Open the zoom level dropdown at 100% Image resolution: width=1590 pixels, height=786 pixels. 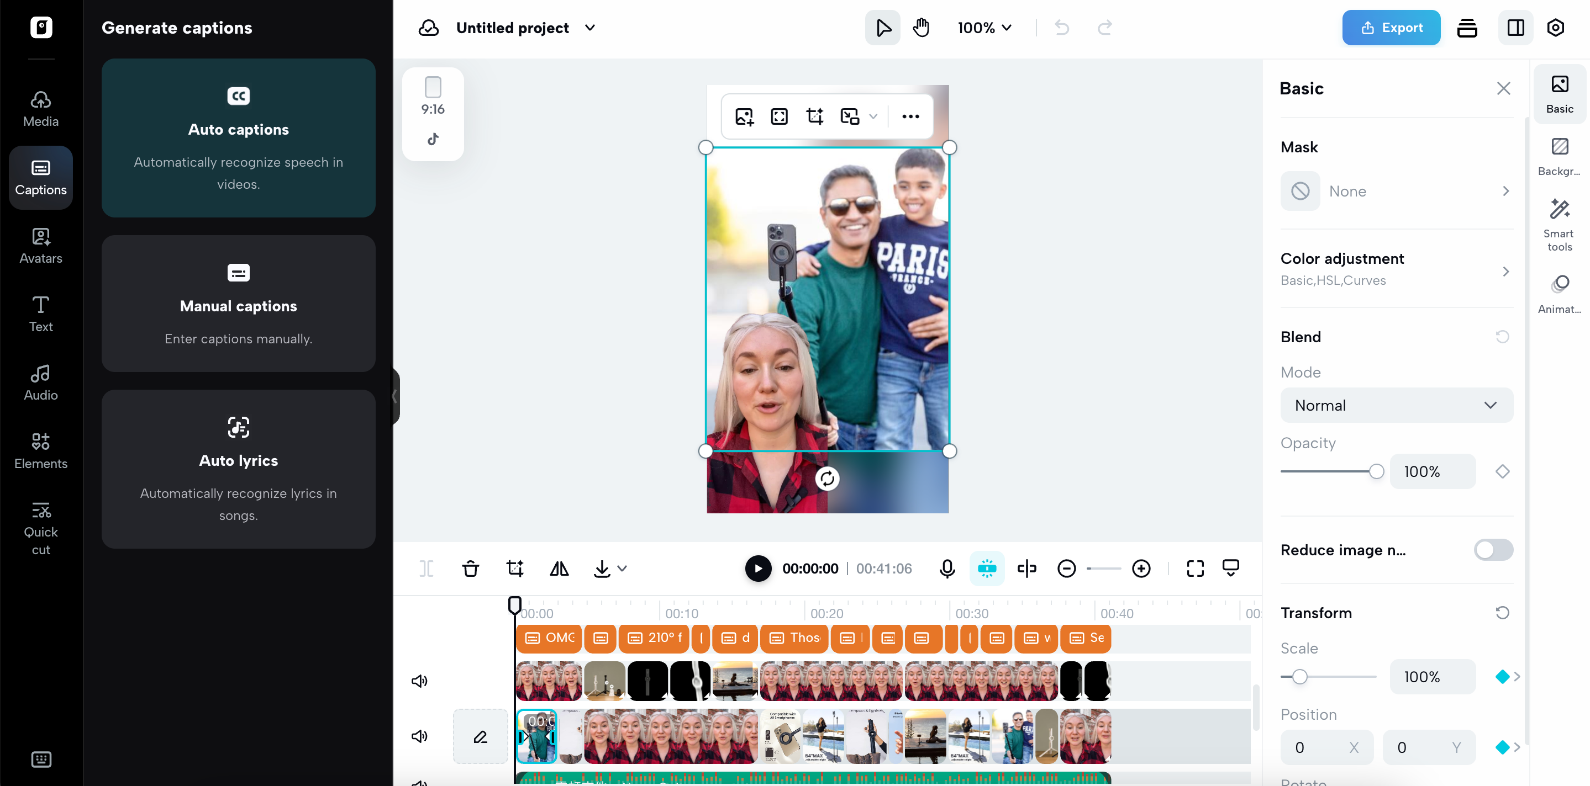[984, 27]
